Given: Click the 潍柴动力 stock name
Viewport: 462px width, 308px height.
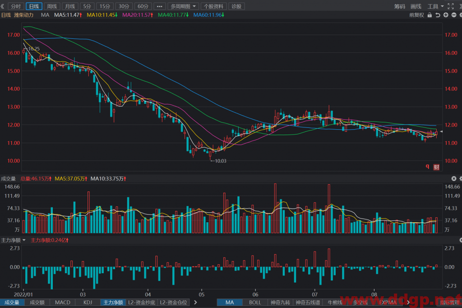Looking at the screenshot, I should 24,15.
